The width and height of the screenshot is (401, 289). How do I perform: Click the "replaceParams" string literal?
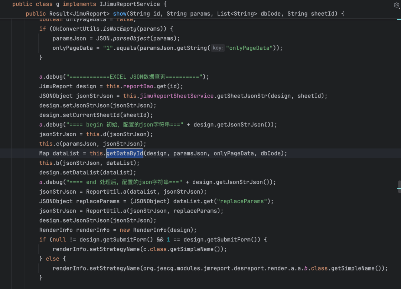click(x=242, y=201)
